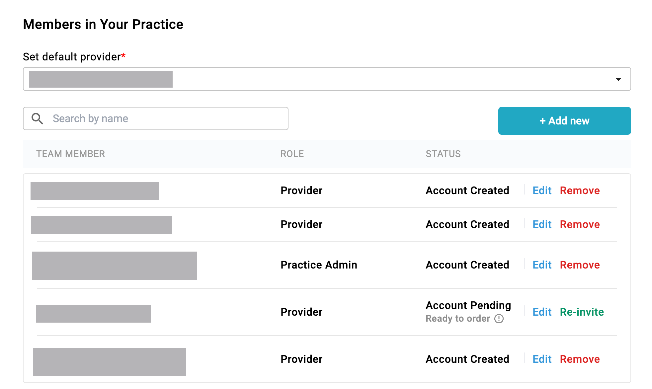Click the + Add new button

pyautogui.click(x=564, y=121)
